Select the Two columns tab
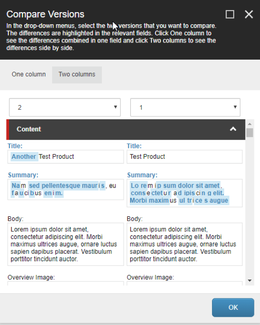 click(x=77, y=75)
